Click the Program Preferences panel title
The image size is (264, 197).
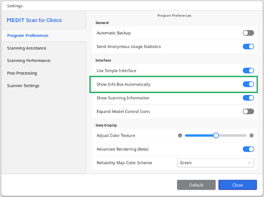coord(174,16)
